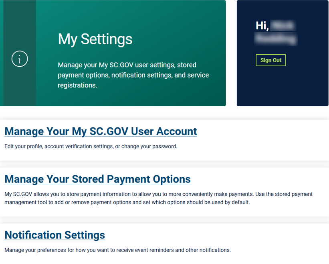Click the 'Hi,' greeting text
Viewport: 329px width, 264px height.
(262, 26)
